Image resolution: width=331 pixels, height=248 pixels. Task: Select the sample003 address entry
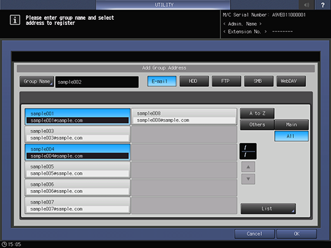click(x=77, y=134)
